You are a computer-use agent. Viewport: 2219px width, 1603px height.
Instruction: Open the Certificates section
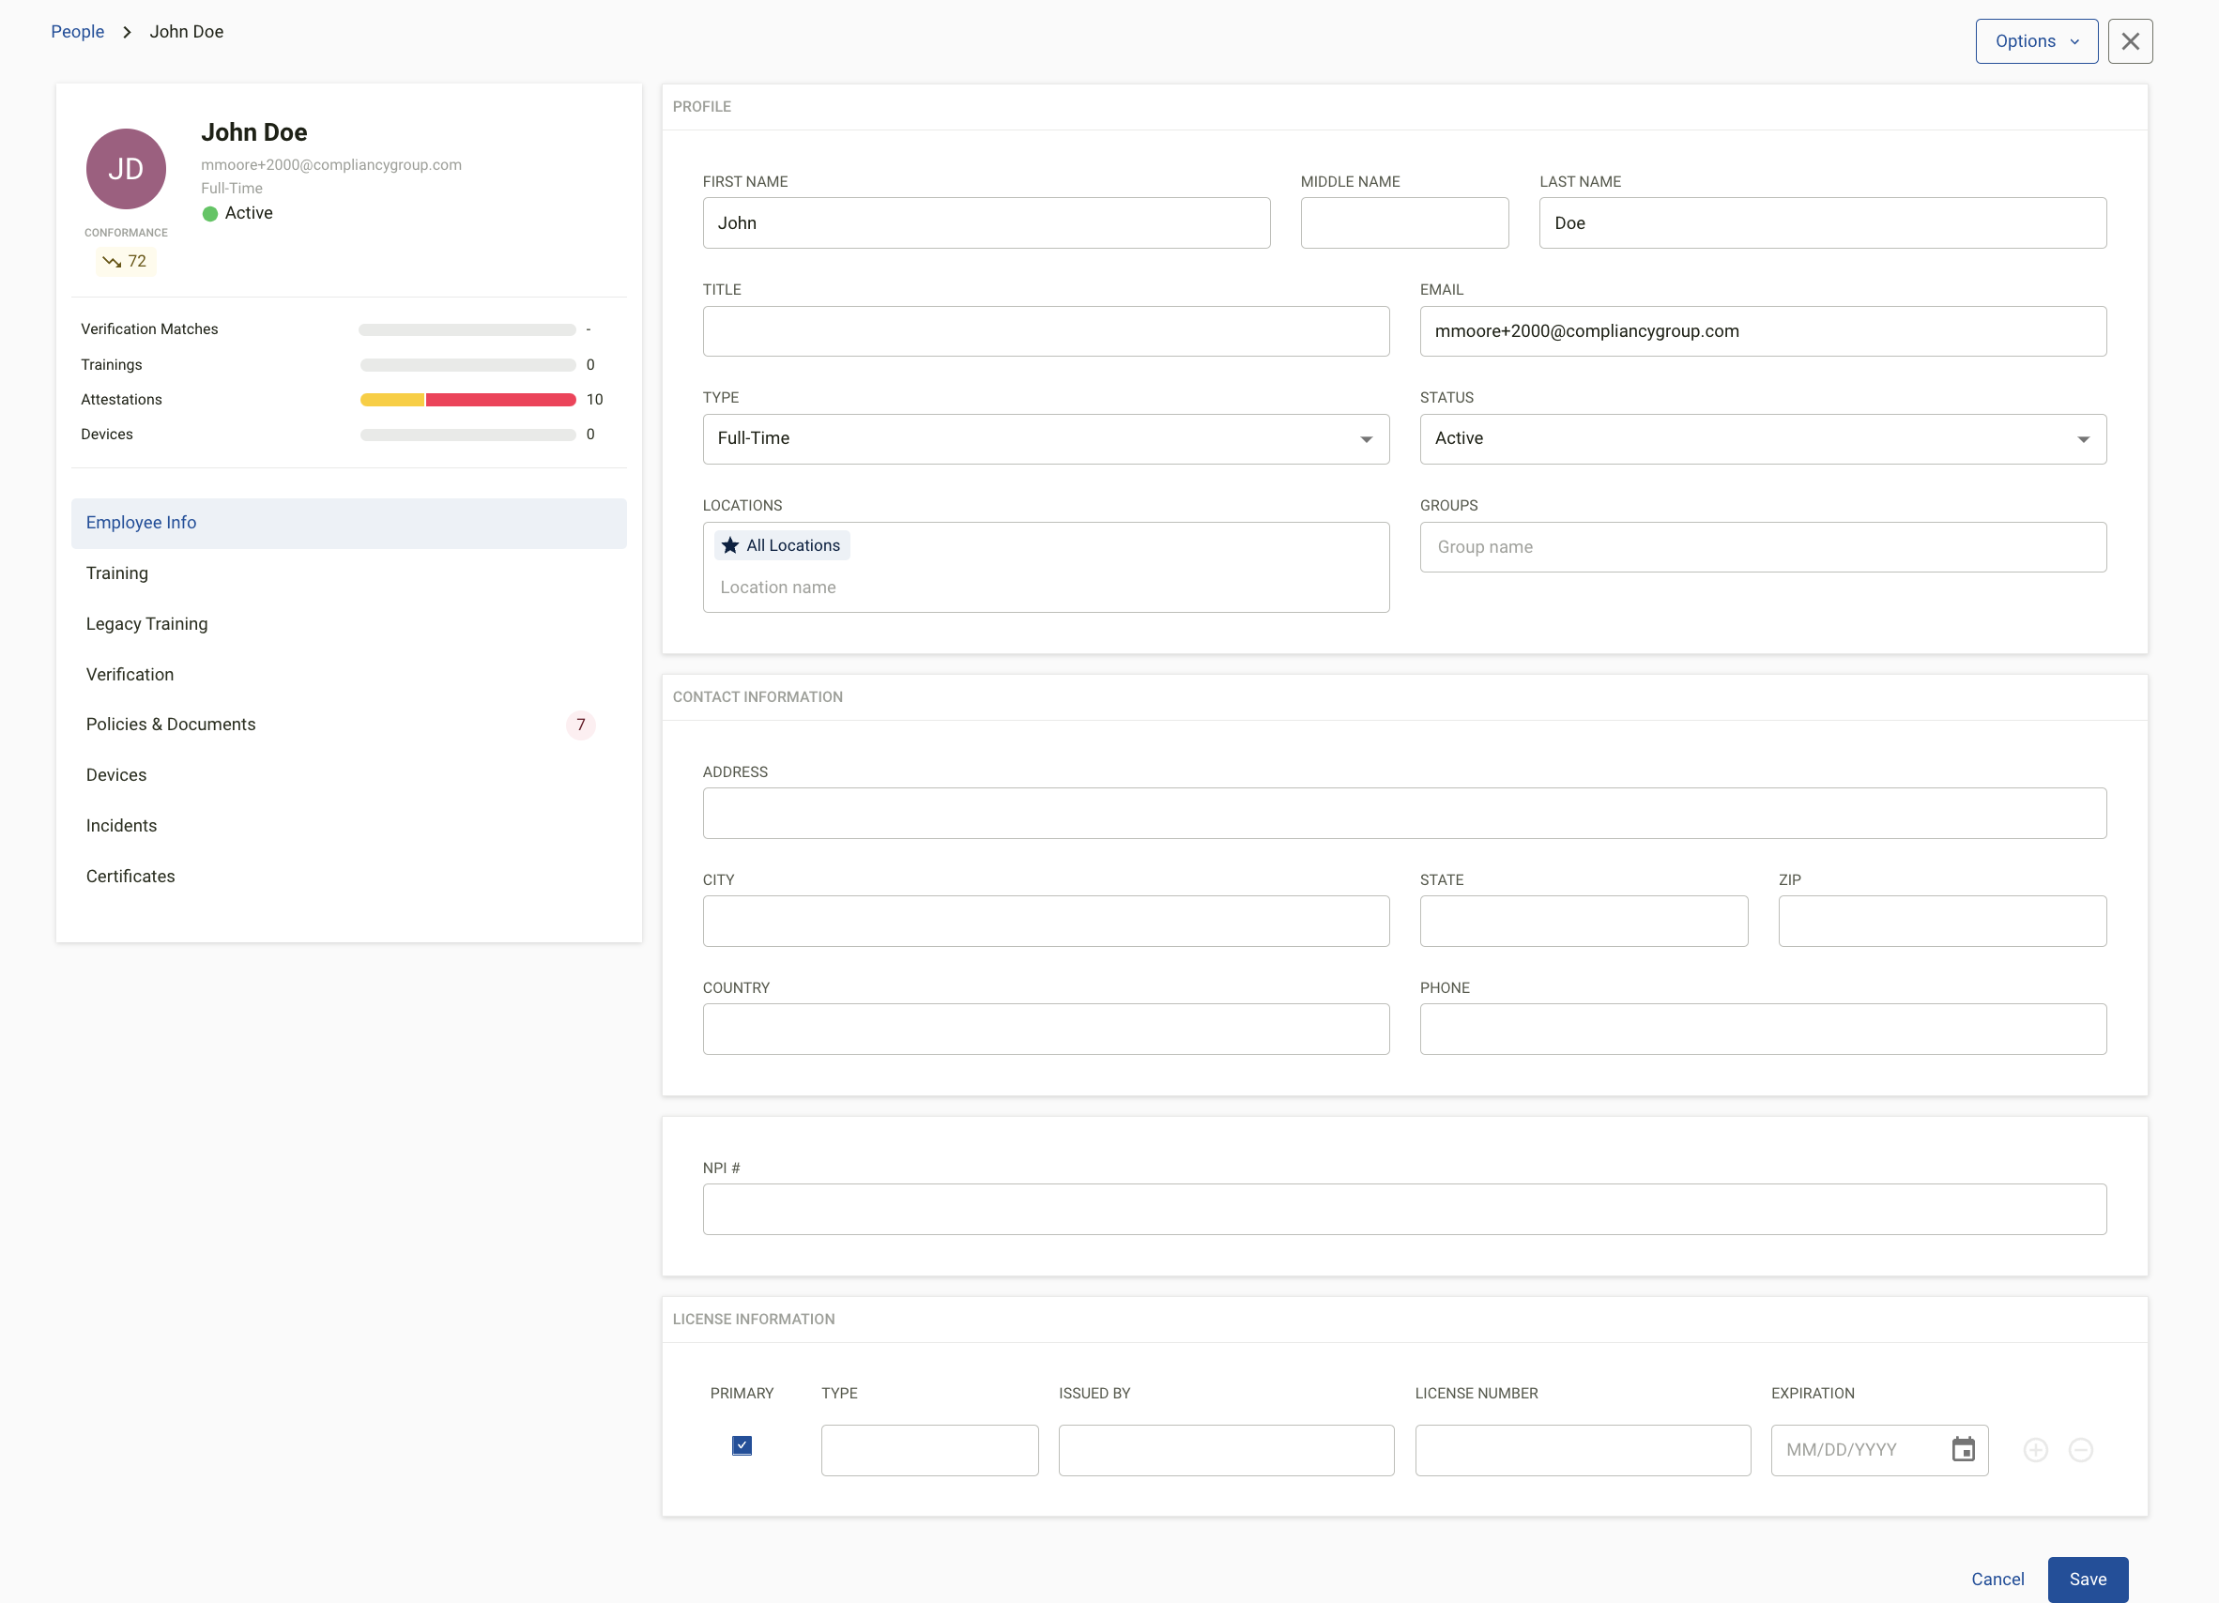pyautogui.click(x=130, y=877)
